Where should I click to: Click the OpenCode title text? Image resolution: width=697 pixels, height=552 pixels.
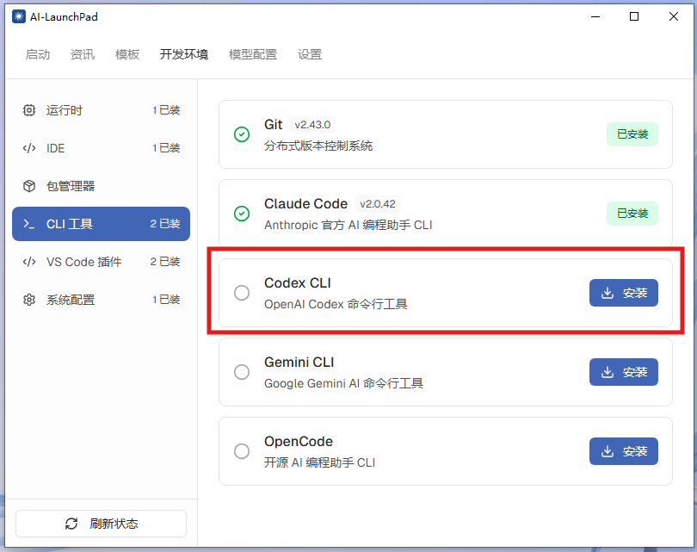[x=299, y=442]
